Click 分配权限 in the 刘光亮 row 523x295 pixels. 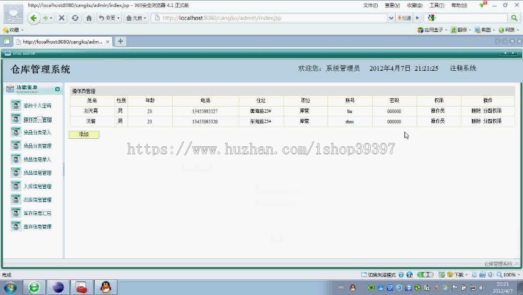point(492,111)
